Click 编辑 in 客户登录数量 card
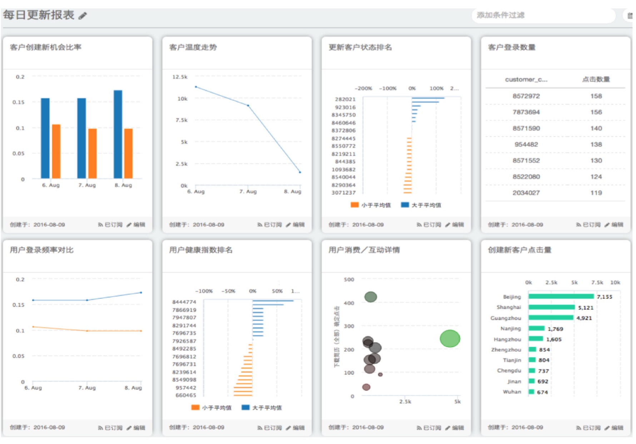Image resolution: width=636 pixels, height=444 pixels. 614,225
